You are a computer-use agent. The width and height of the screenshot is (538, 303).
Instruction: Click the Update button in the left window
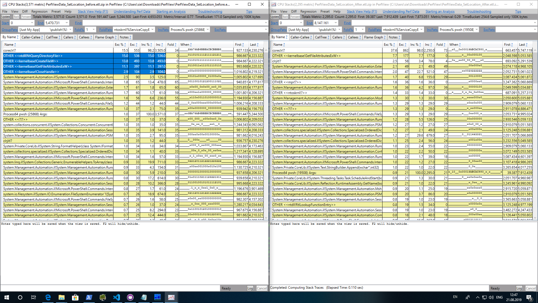(x=6, y=17)
